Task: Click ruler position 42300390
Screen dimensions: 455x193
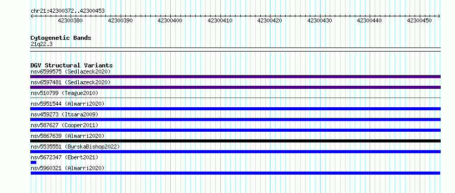Action: [x=120, y=20]
